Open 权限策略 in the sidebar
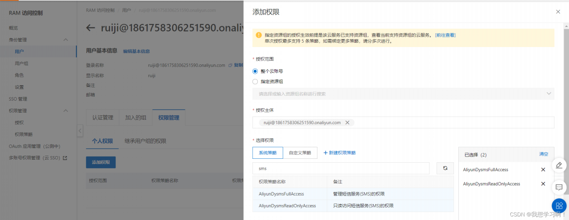Viewport: 569px width, 220px height. point(24,134)
